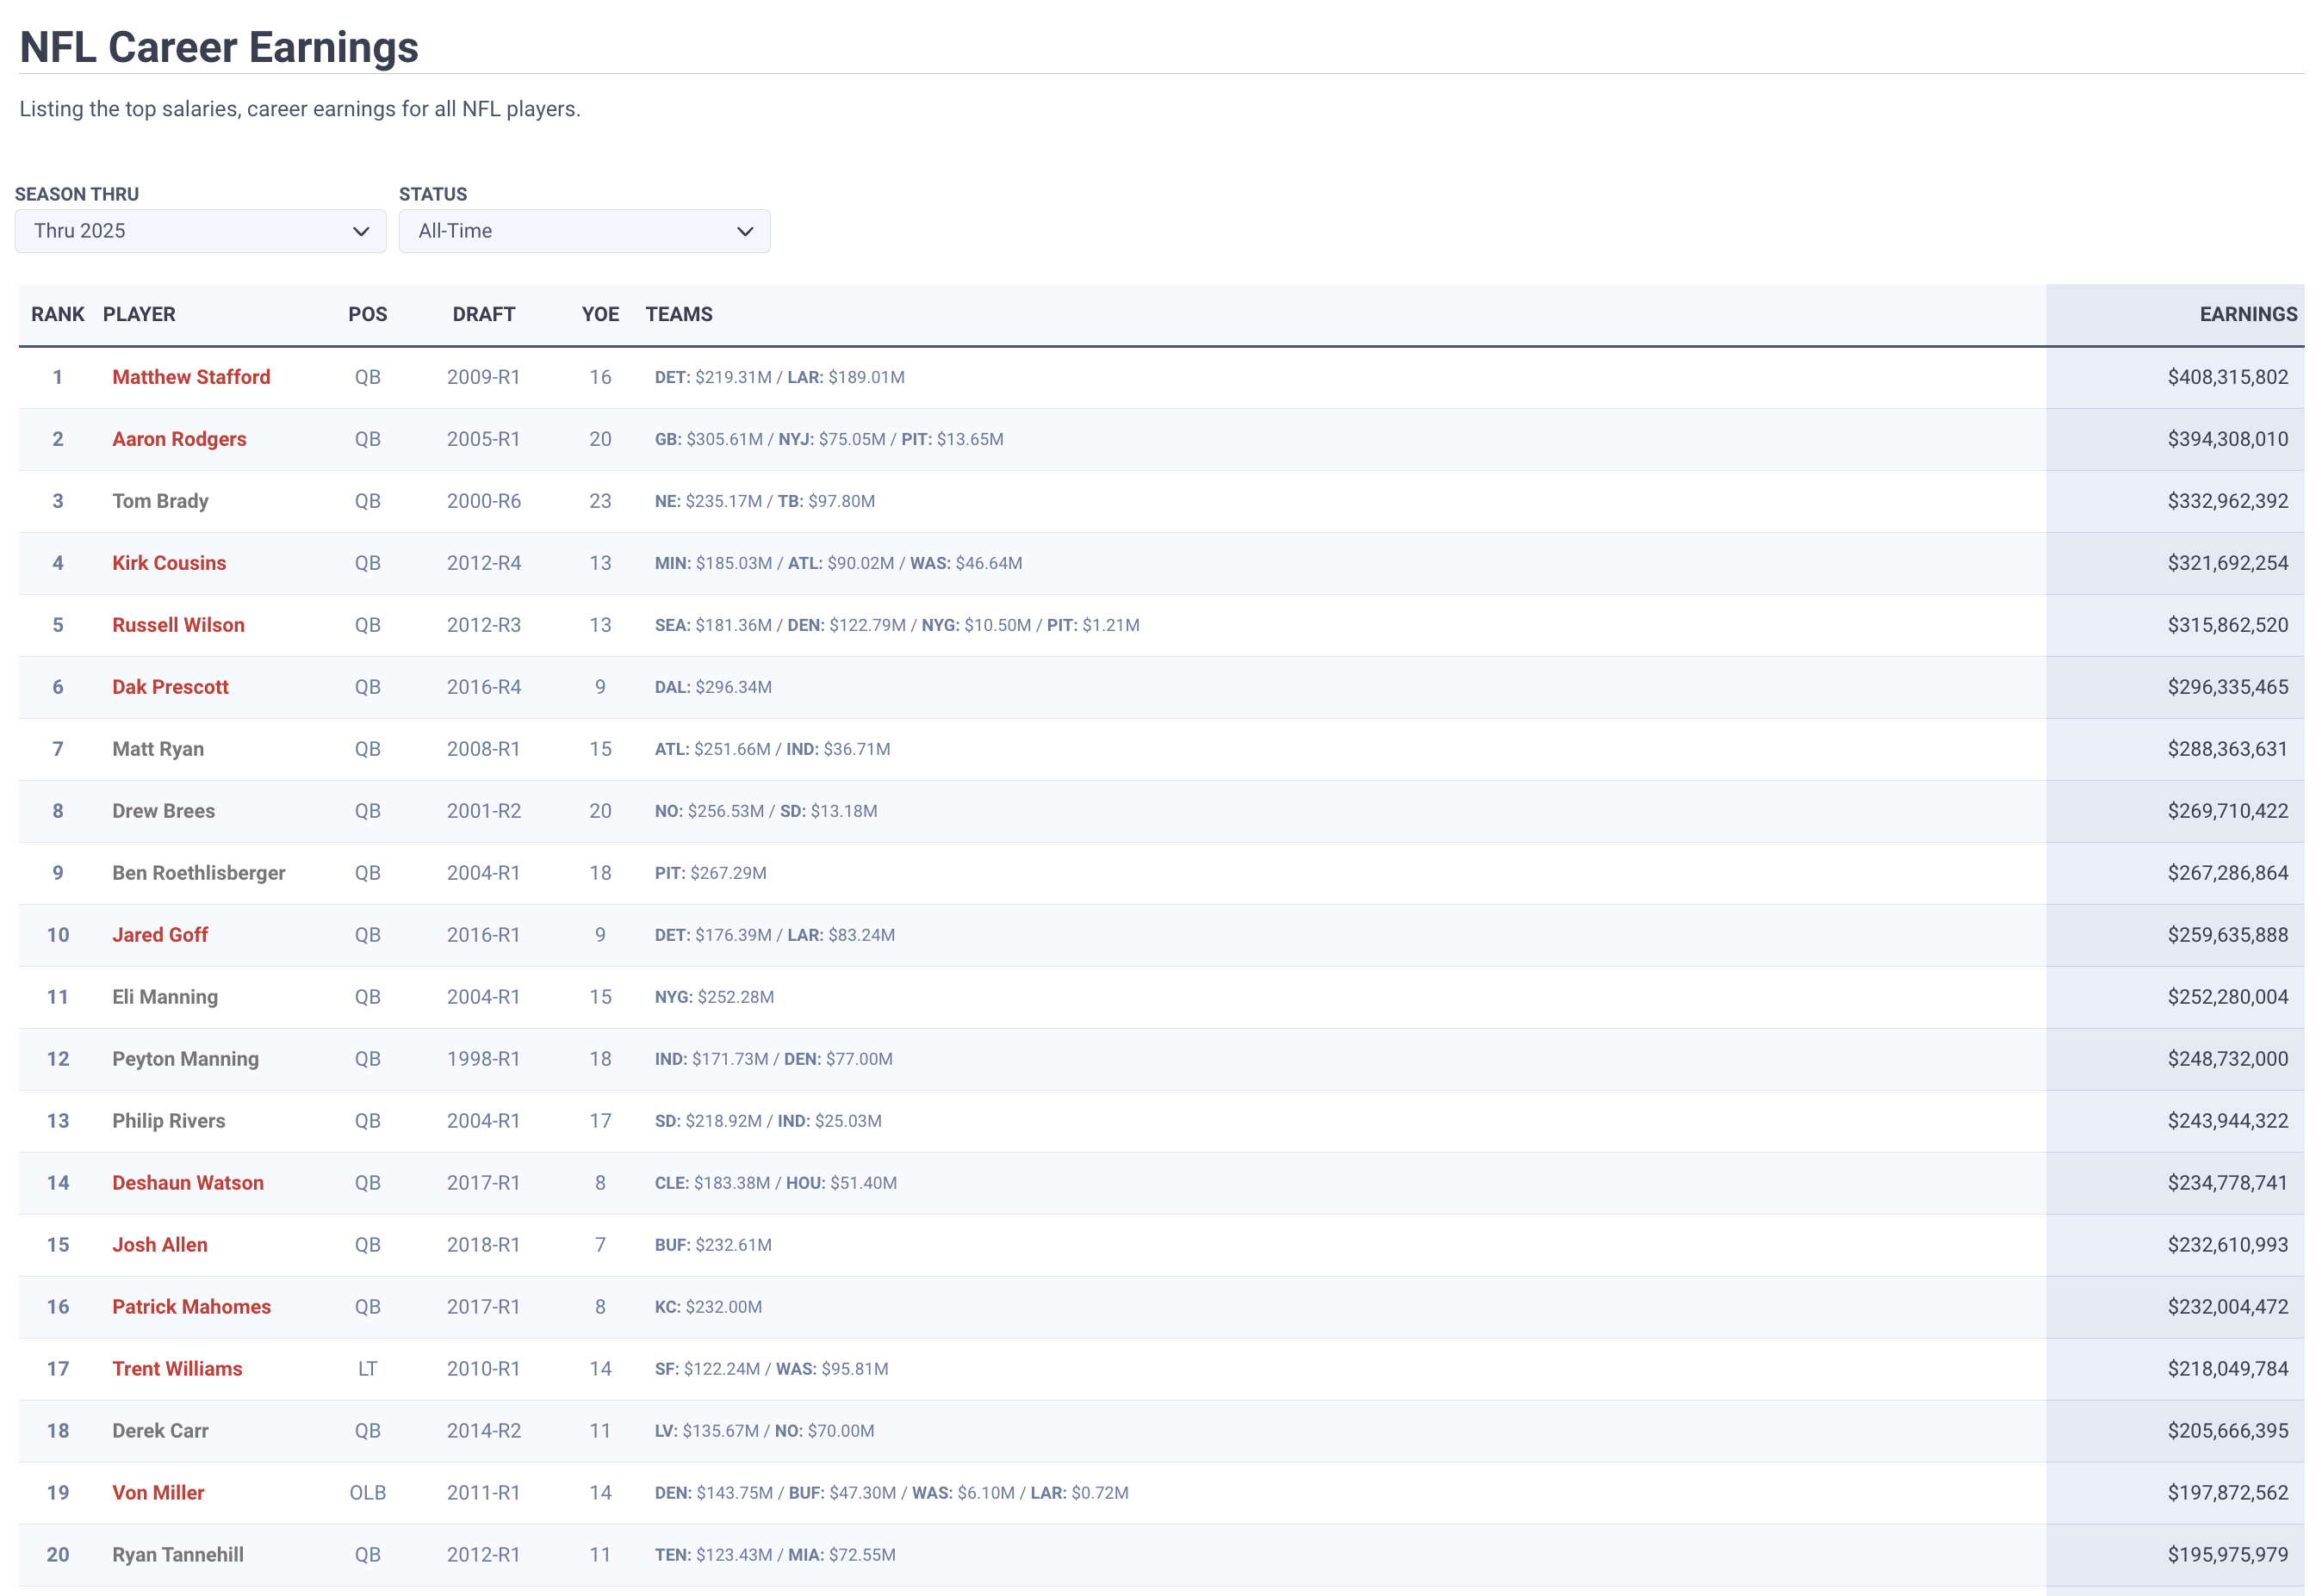Sort by the Draft column header
Image resolution: width=2322 pixels, height=1596 pixels.
[x=483, y=314]
